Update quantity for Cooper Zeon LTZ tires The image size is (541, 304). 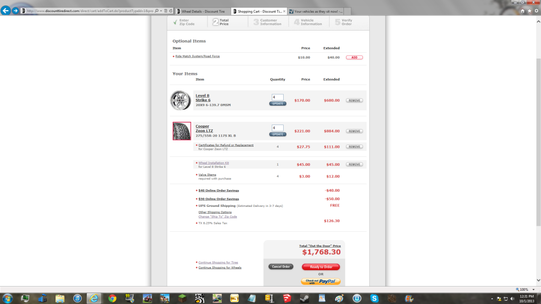278,135
